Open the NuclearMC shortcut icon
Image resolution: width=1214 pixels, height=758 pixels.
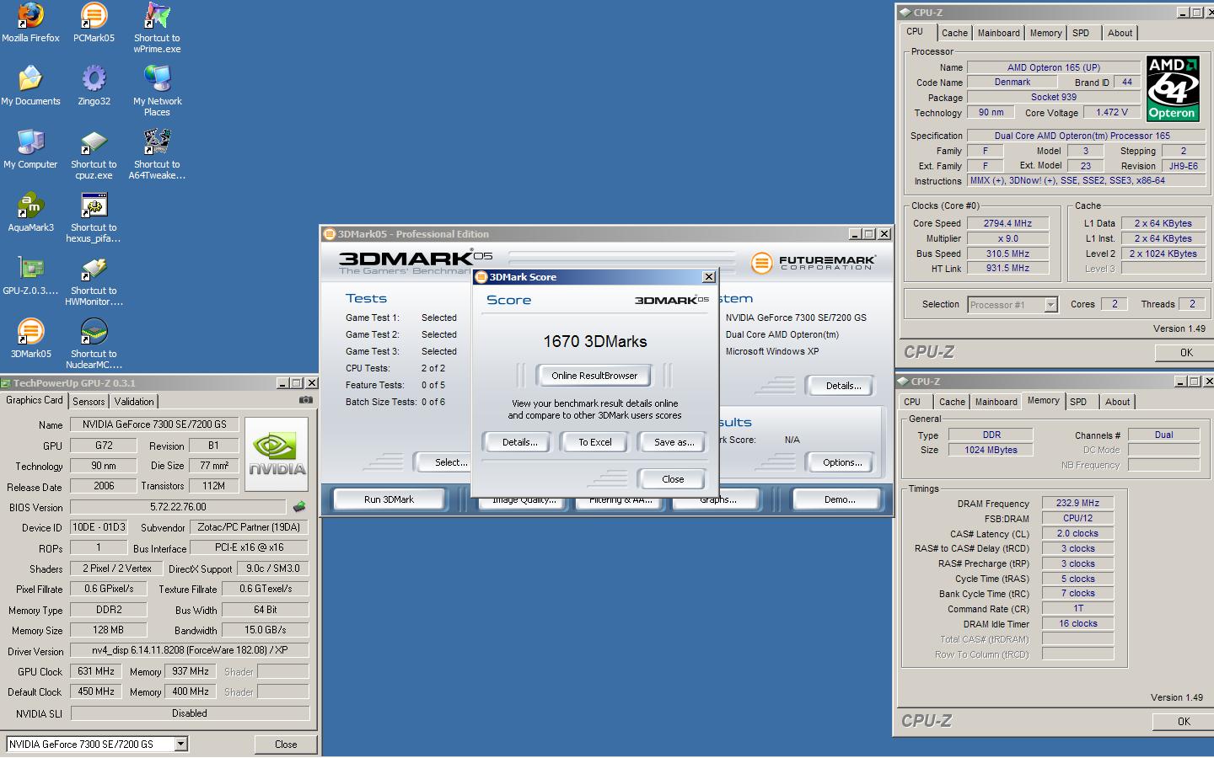pos(94,331)
